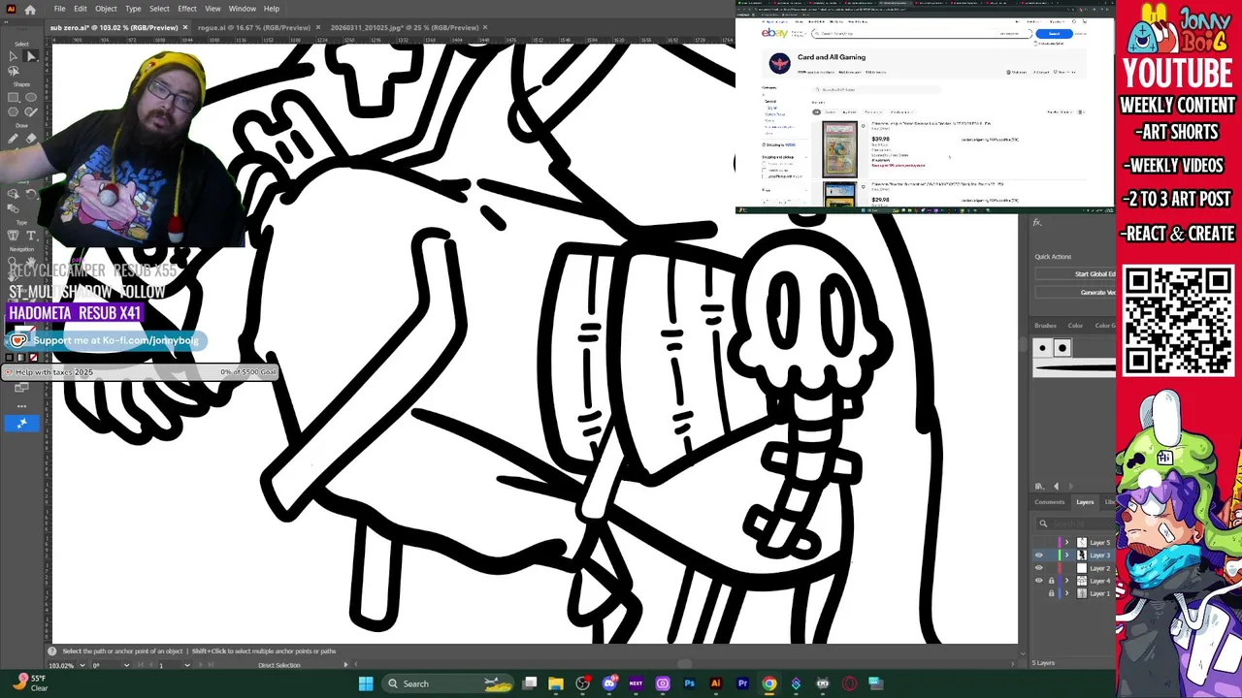Open the Edit menu
Viewport: 1242px width, 698px height.
tap(81, 9)
